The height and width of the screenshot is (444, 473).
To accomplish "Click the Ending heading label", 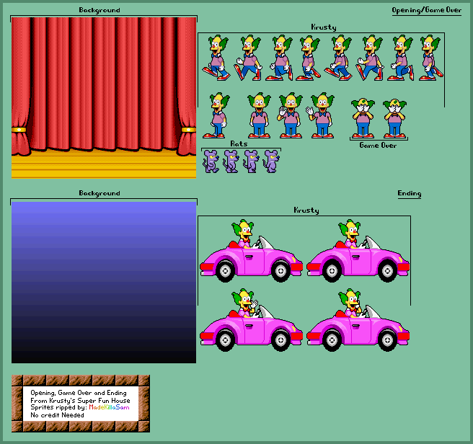I will (x=410, y=193).
